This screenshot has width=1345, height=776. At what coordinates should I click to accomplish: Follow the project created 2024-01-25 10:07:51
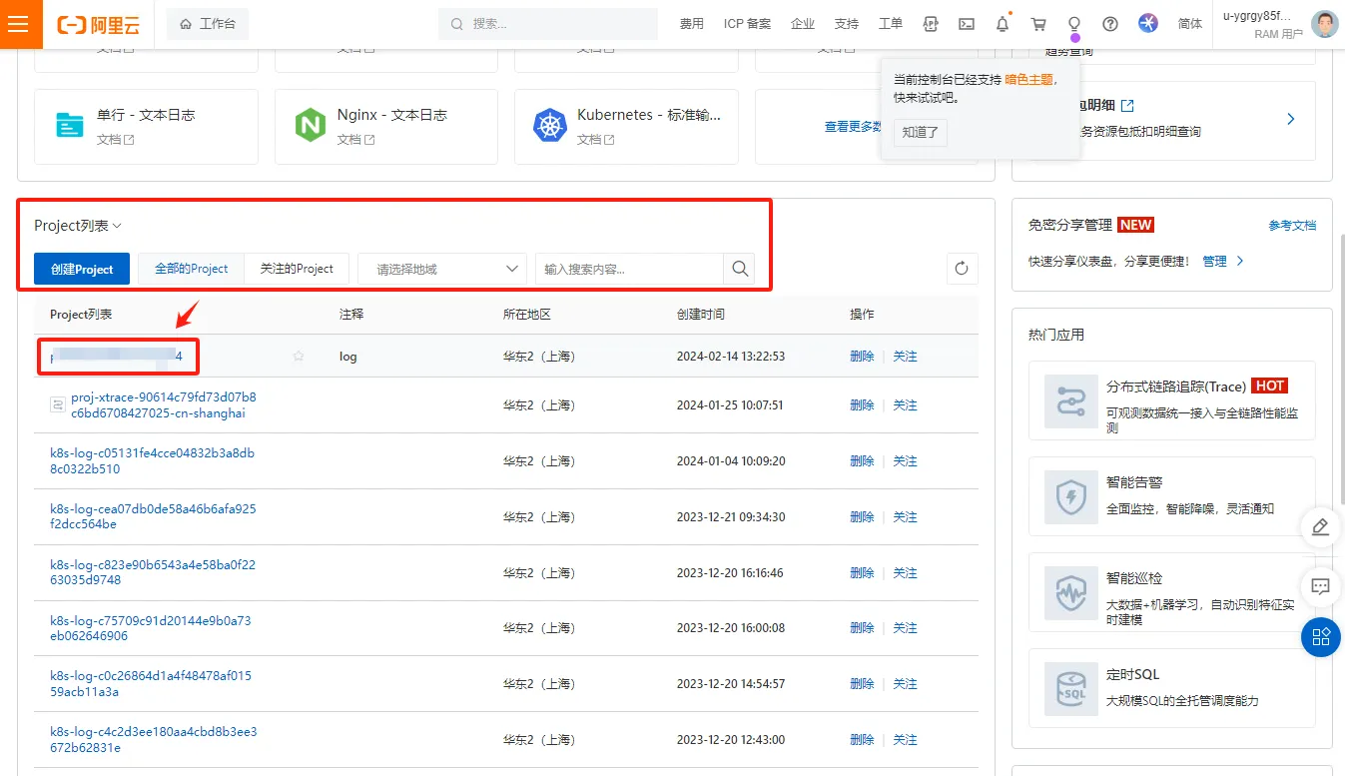pos(905,405)
